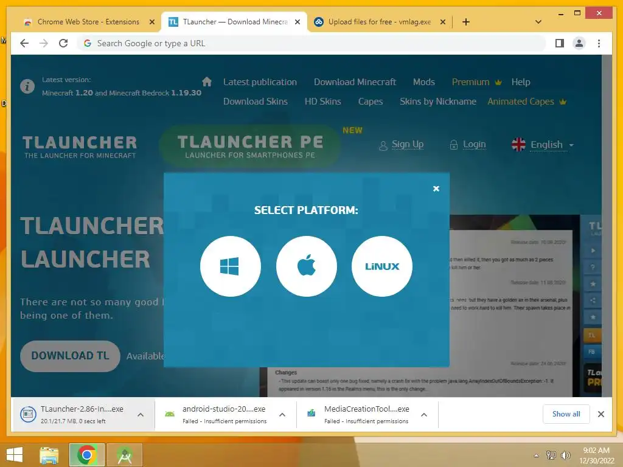Open Chrome three-dot menu
This screenshot has height=467, width=623.
pos(599,43)
